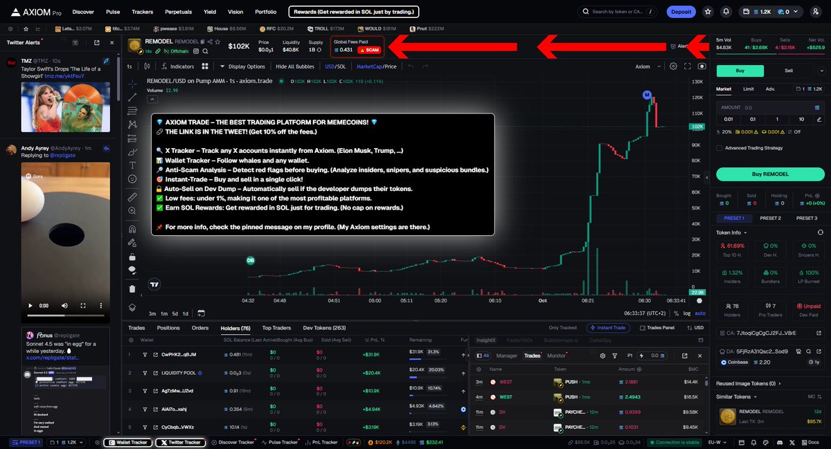Viewport: 831px width, 449px height.
Task: Open the Twitter Tracker from the bottom bar
Action: pos(181,442)
